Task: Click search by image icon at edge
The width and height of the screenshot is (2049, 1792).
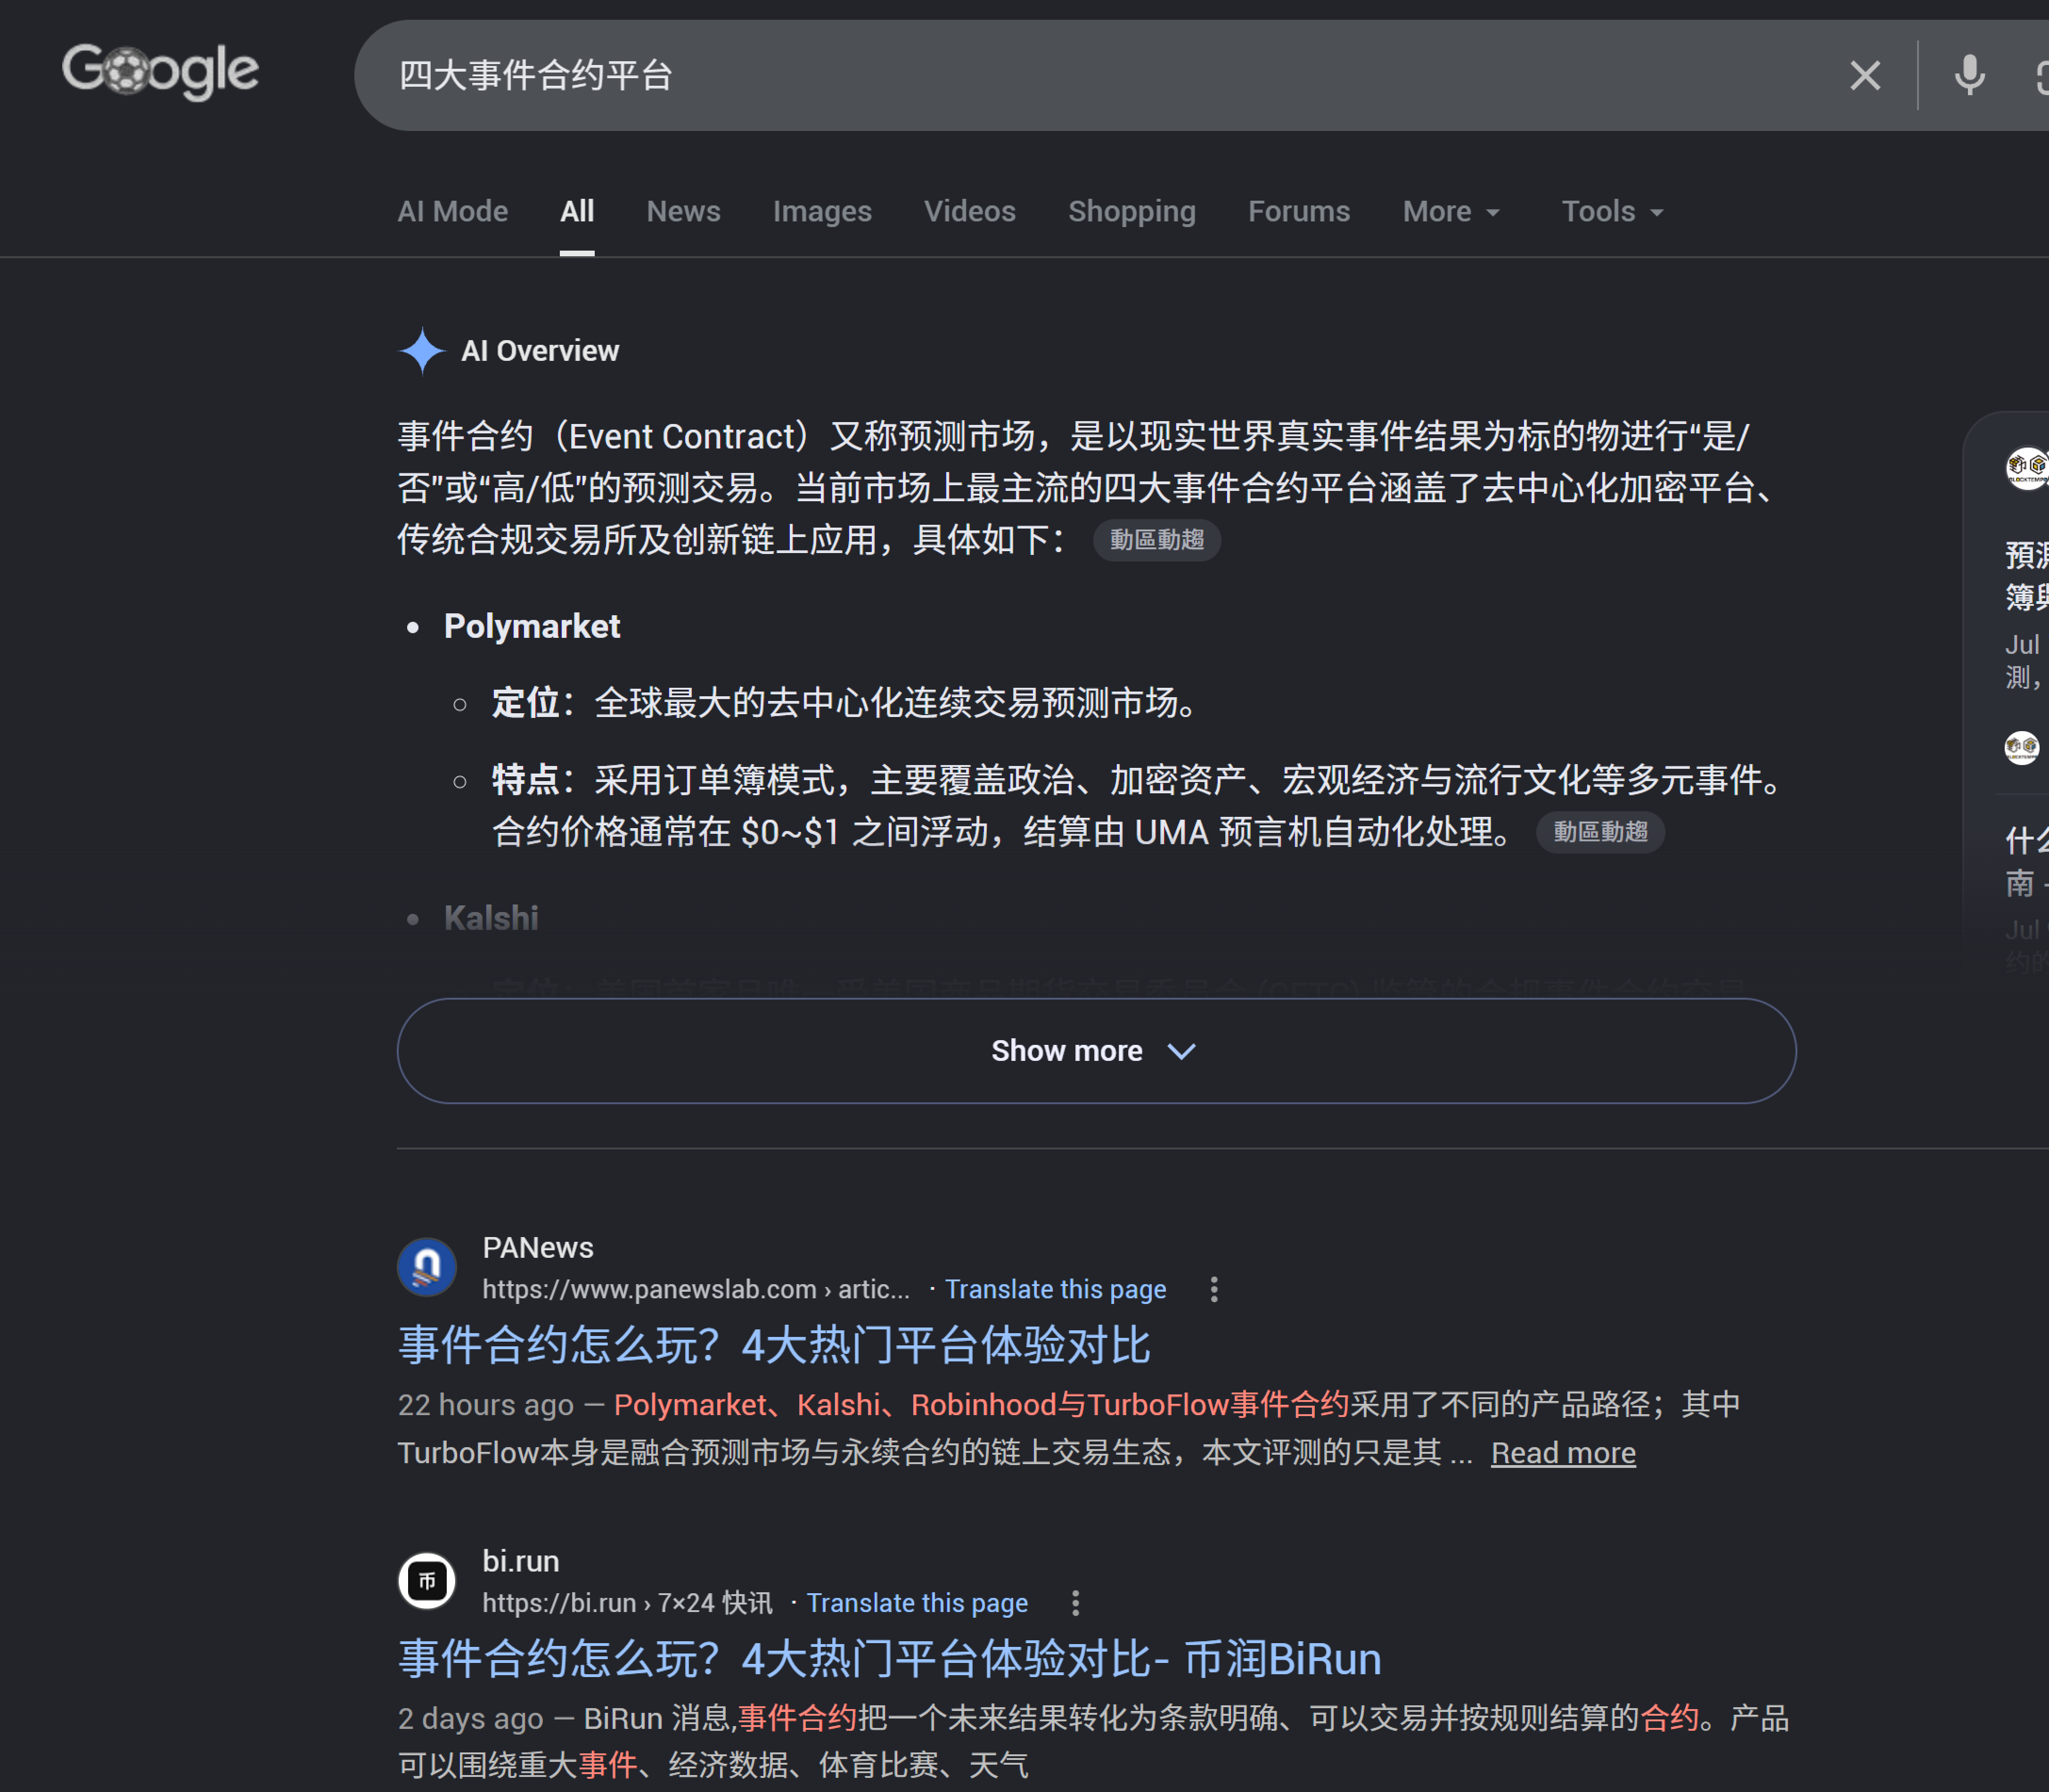Action: tap(2041, 76)
